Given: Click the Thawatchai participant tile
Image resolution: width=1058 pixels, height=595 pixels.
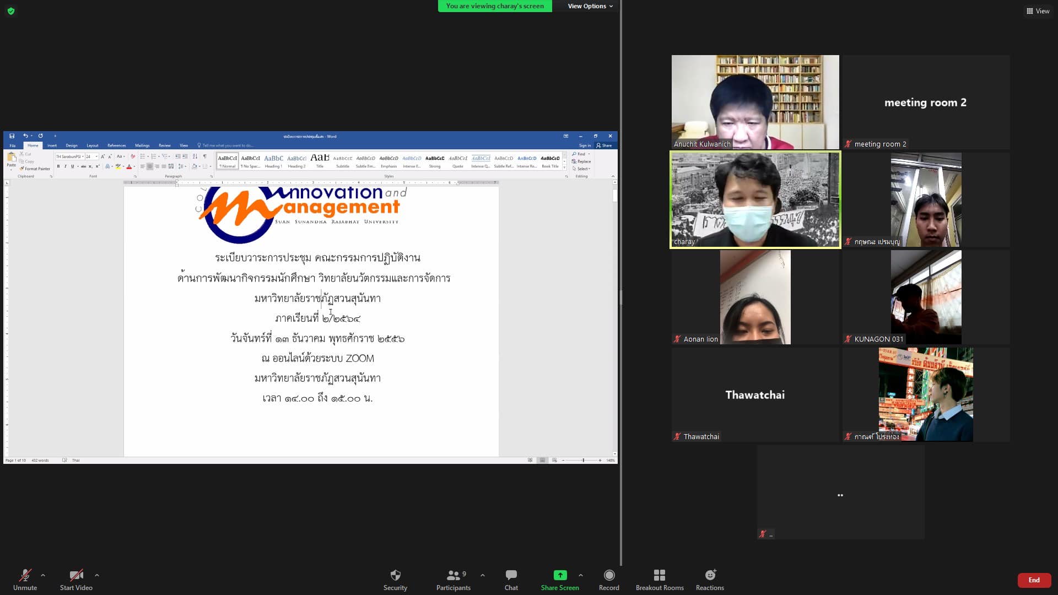Looking at the screenshot, I should (755, 394).
